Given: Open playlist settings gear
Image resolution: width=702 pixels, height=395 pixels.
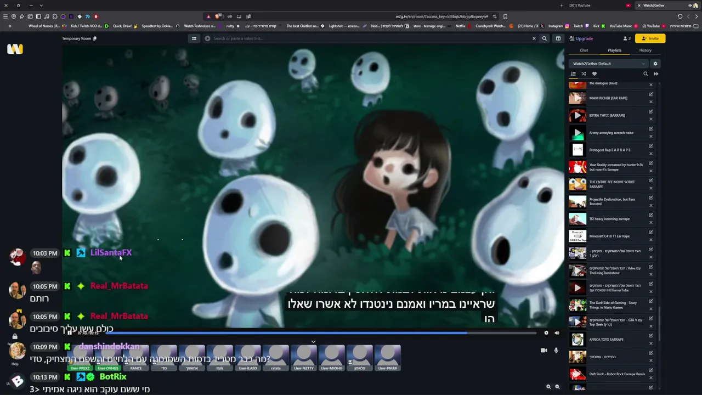Looking at the screenshot, I should click(655, 64).
